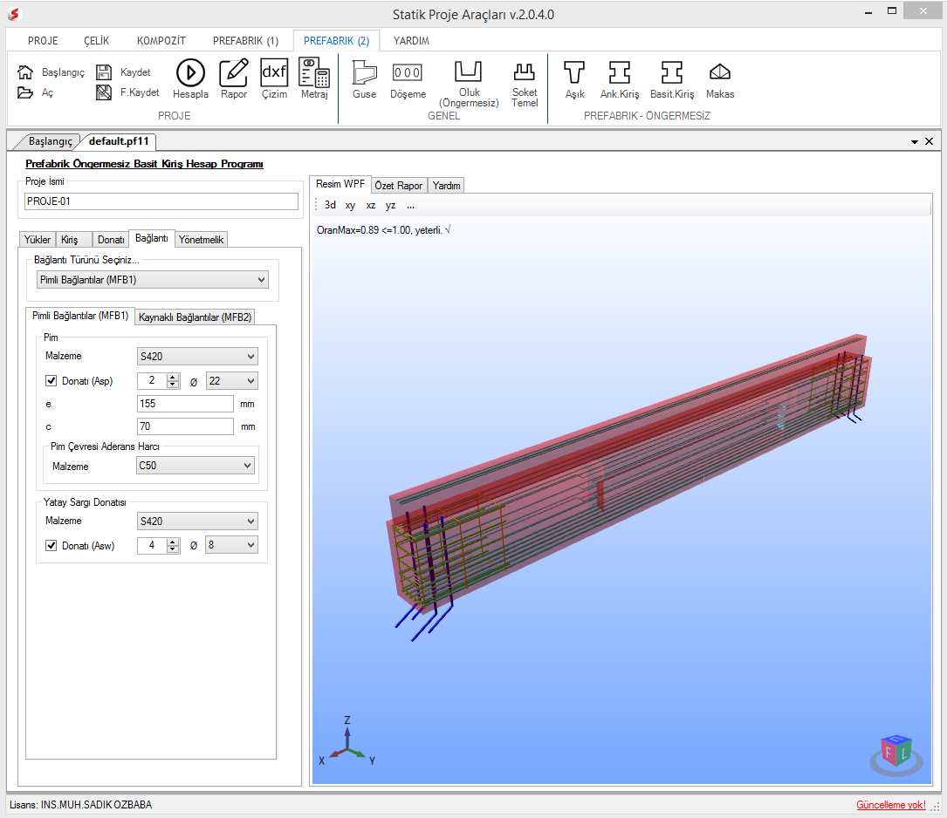Select the Pimli Bağlantılar (MFB1) tab
Image resolution: width=947 pixels, height=818 pixels.
(80, 316)
